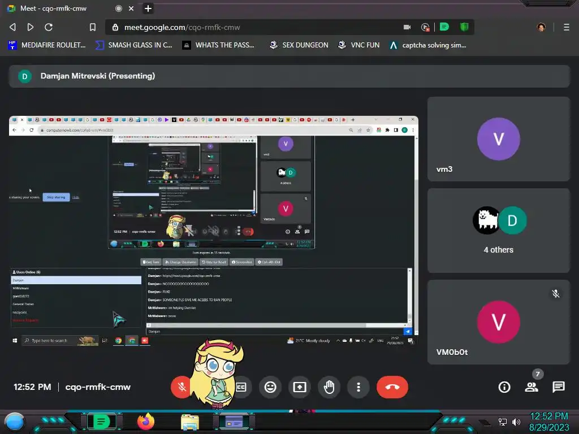The width and height of the screenshot is (579, 434).
Task: Open the green shield extension icon
Action: click(464, 27)
